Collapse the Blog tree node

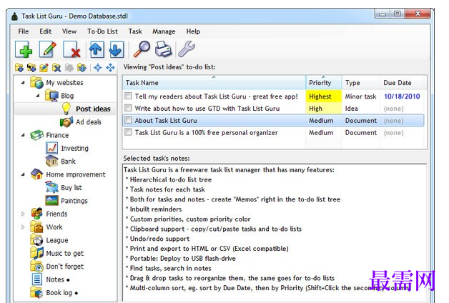coord(38,96)
